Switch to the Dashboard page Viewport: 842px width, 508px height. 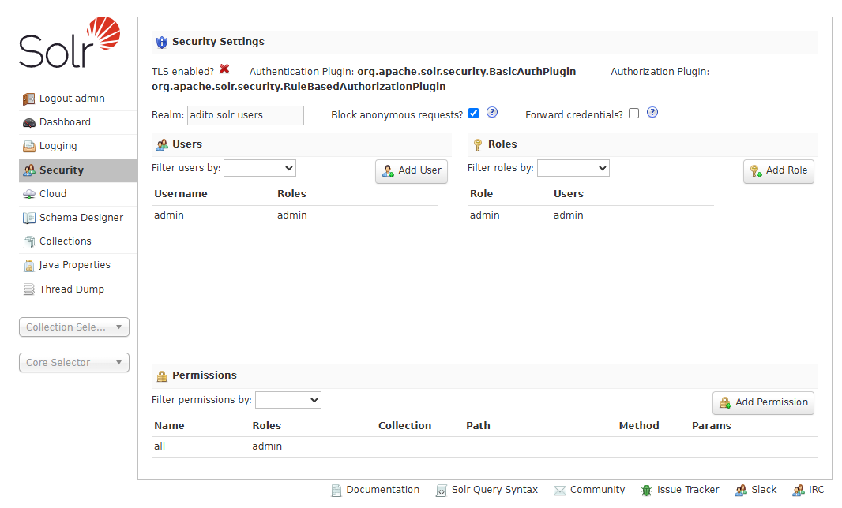[66, 121]
